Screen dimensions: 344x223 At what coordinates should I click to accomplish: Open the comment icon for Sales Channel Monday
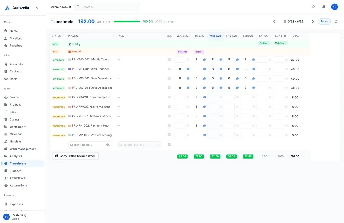coord(188,69)
